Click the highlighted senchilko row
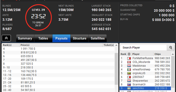 [x=145, y=88]
